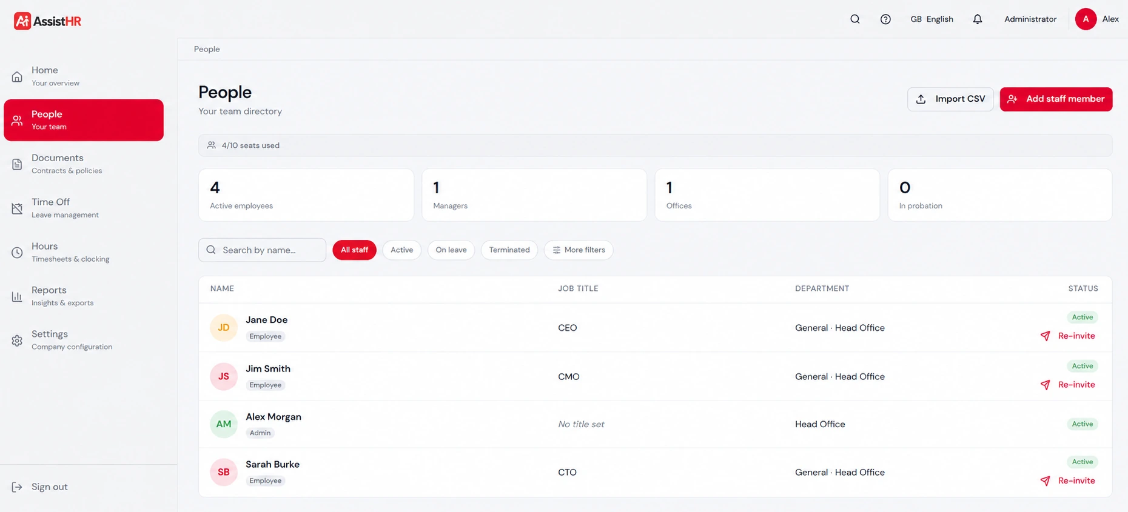This screenshot has width=1128, height=512.
Task: Expand More filters
Action: click(579, 250)
